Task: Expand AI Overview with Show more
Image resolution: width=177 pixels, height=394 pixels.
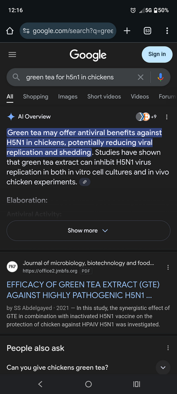Action: coord(88,230)
